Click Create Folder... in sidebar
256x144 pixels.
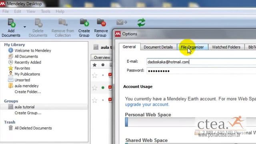(28, 92)
